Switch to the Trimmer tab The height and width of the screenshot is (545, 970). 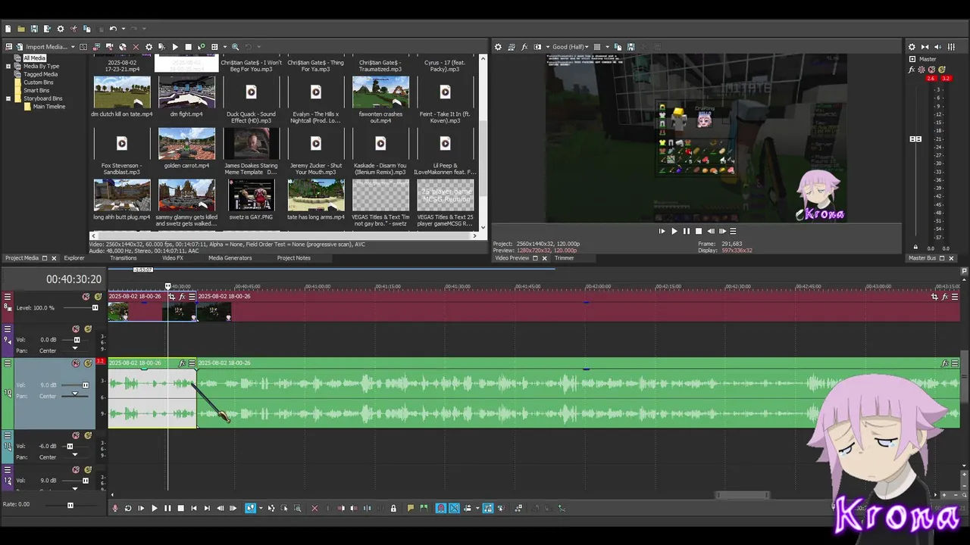pyautogui.click(x=565, y=258)
